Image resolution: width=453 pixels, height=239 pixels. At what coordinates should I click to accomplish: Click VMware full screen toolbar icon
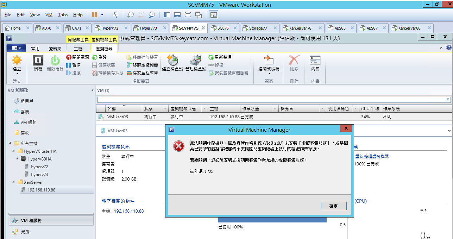pyautogui.click(x=188, y=14)
